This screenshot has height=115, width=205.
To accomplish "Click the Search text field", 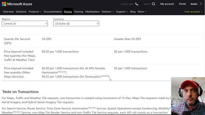I will pos(147,4).
